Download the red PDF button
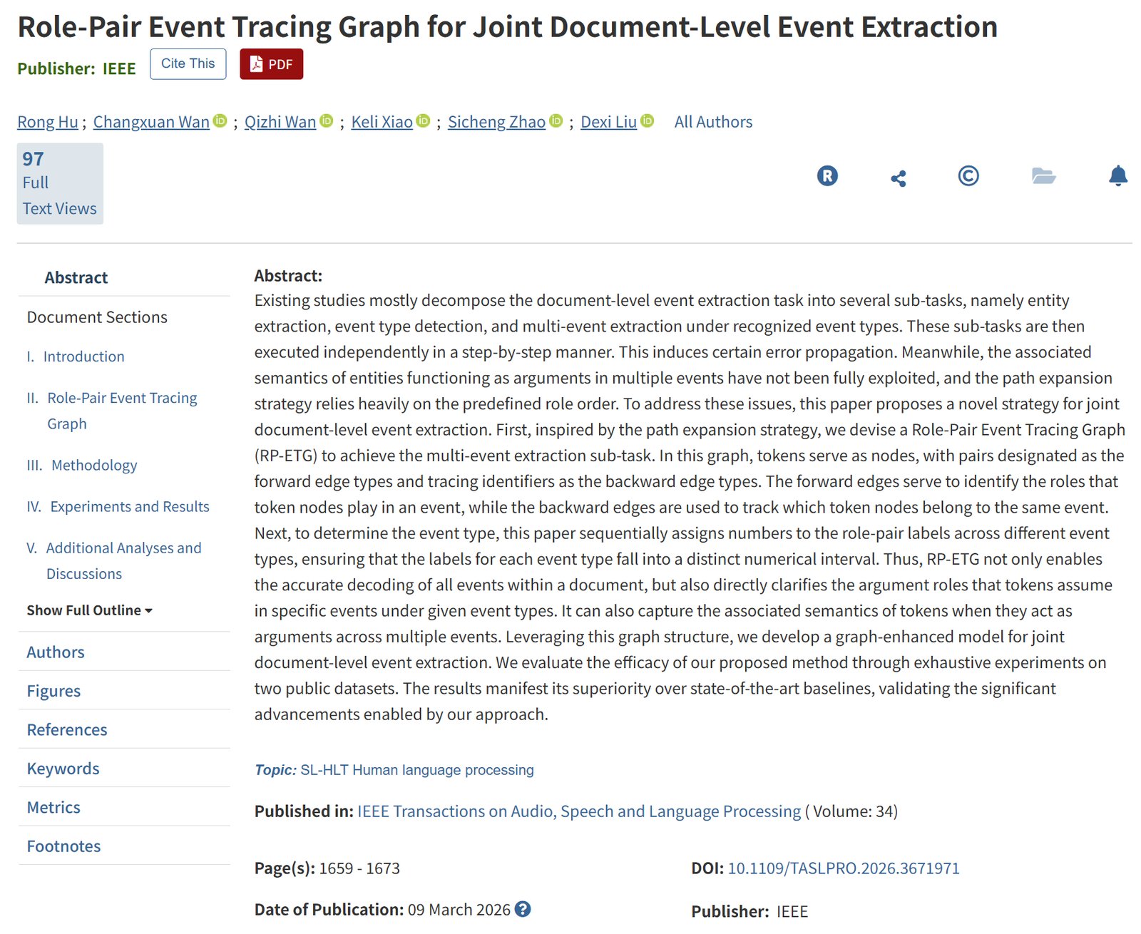The width and height of the screenshot is (1141, 934). pyautogui.click(x=272, y=64)
